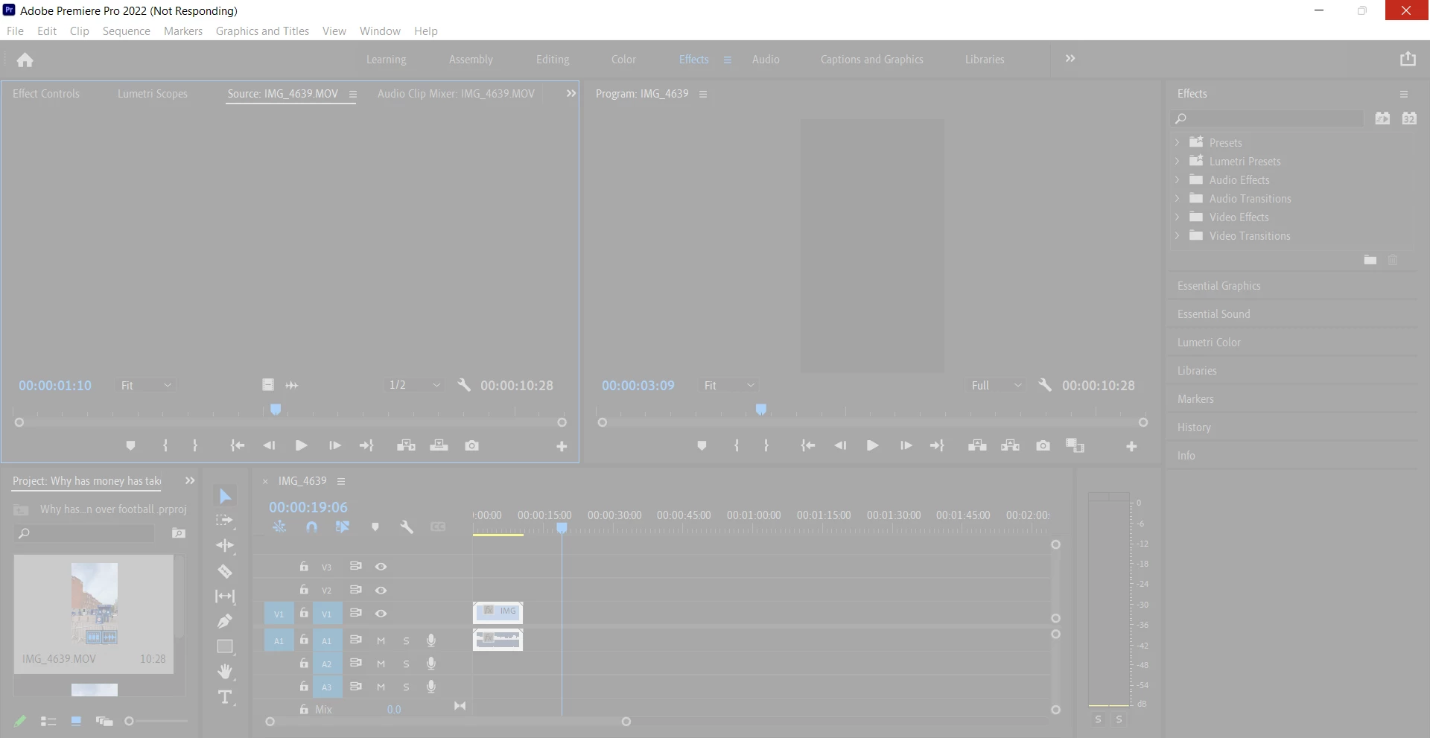Click Insert button in Source monitor
Screen dimensions: 1430x738
point(406,445)
